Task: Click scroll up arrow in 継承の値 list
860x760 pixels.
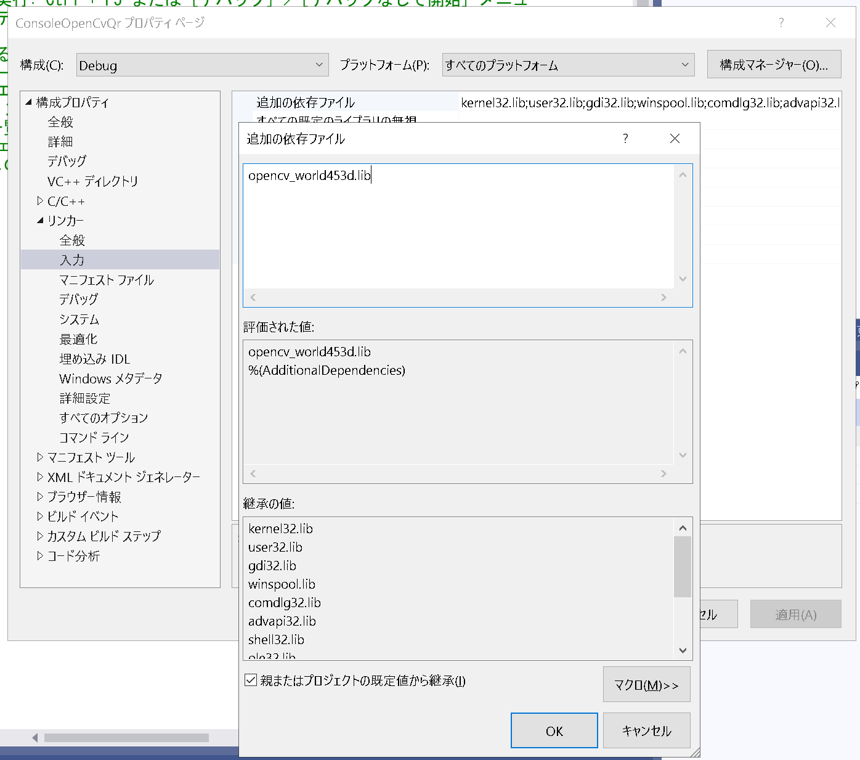Action: (x=683, y=528)
